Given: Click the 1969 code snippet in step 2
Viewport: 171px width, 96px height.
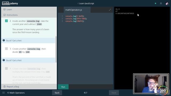Looking at the screenshot, I should pos(39,24).
